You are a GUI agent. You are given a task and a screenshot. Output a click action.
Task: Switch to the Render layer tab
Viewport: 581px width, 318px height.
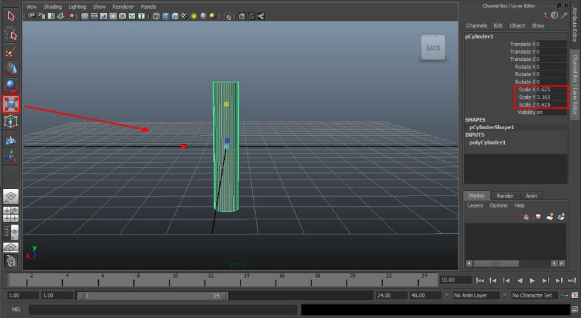point(505,195)
